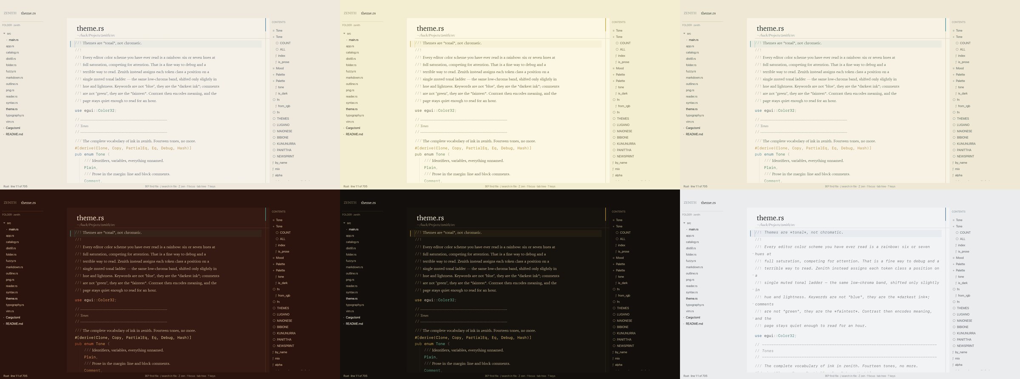Click circle icon beside ALL in top-middle yellow window
Screen dimensions: 1020x379
pos(617,49)
